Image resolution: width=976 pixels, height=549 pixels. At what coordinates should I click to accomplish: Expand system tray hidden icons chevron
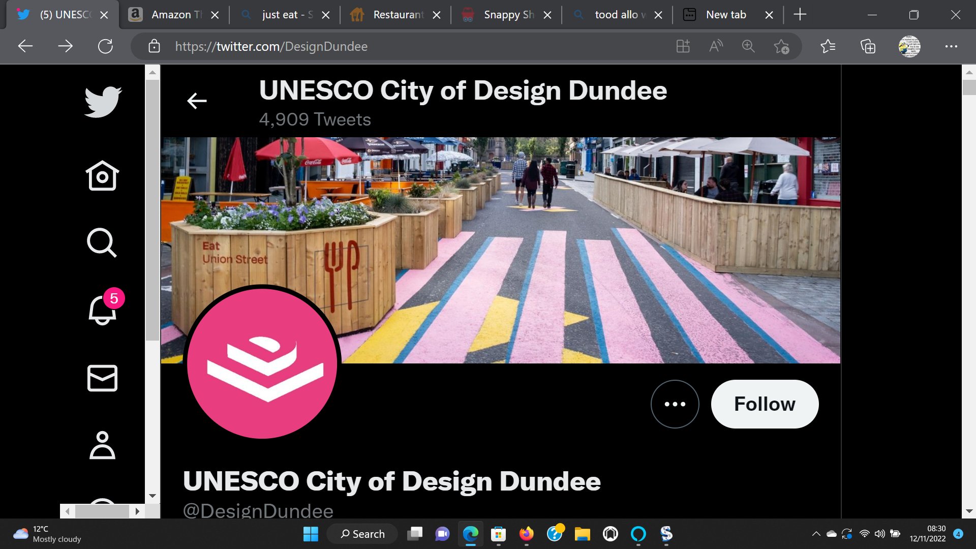click(816, 534)
